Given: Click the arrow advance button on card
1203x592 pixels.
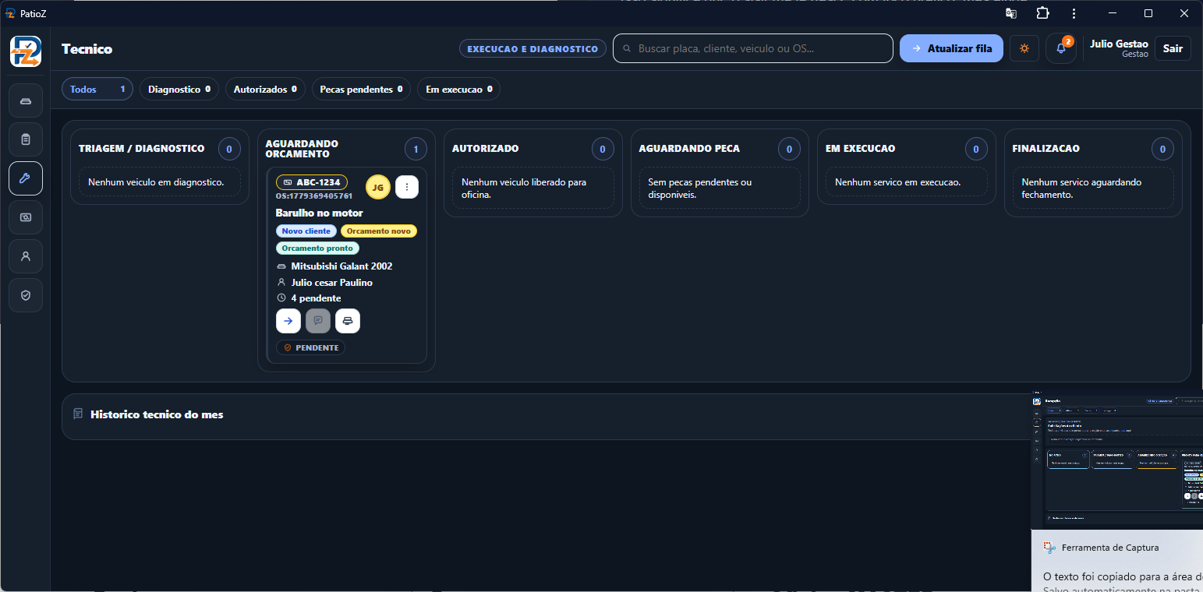Looking at the screenshot, I should click(288, 321).
